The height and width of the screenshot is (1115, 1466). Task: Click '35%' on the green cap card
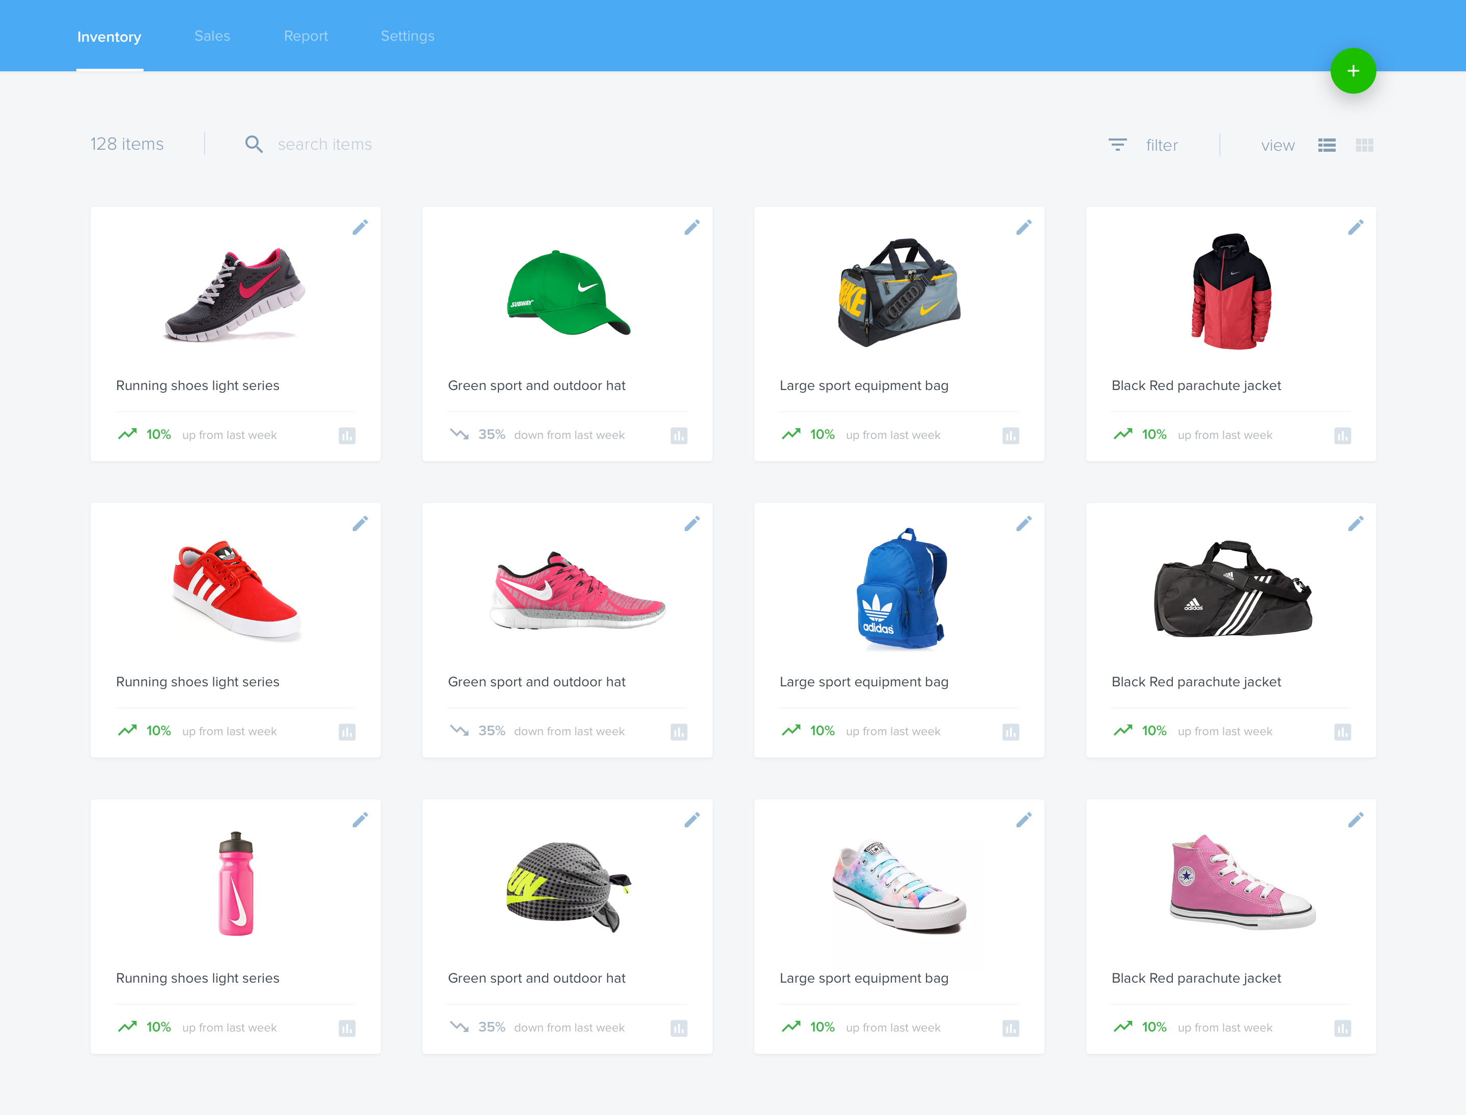[x=492, y=435]
